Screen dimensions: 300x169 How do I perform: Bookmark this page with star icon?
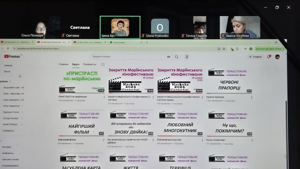pyautogui.click(x=224, y=49)
